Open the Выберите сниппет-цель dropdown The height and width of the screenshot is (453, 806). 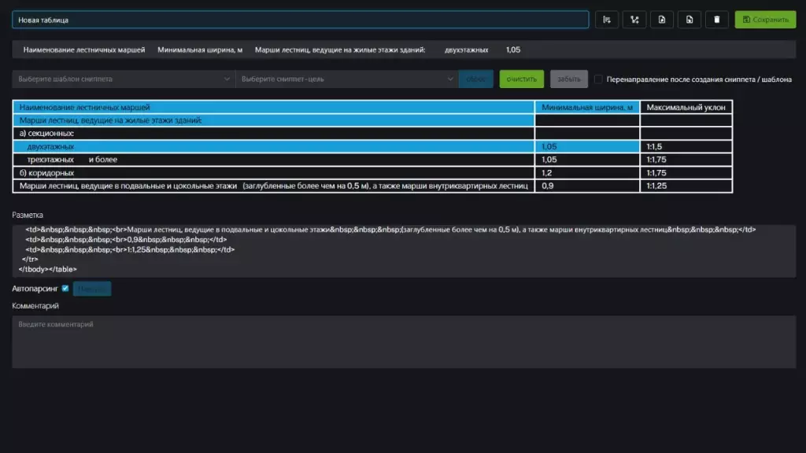coord(346,79)
